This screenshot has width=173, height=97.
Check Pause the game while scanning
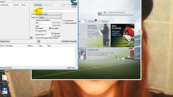point(36,38)
